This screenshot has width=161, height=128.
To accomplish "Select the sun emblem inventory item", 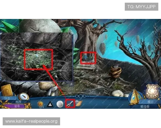I will [41, 104].
